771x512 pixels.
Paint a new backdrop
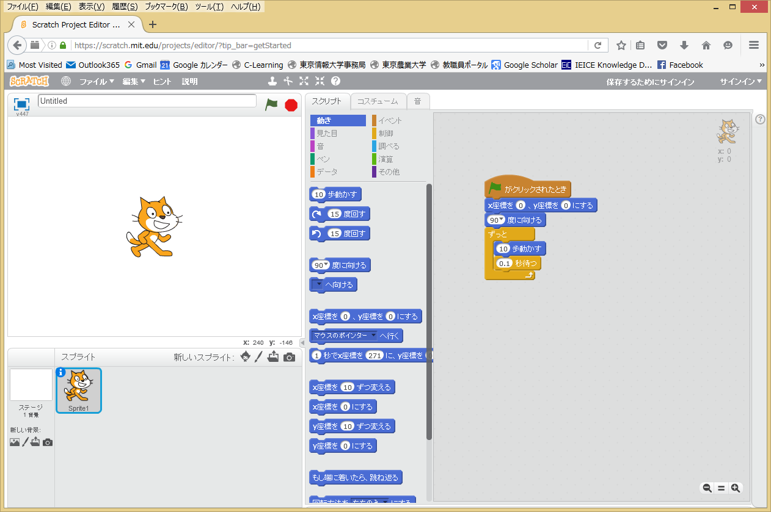[26, 442]
